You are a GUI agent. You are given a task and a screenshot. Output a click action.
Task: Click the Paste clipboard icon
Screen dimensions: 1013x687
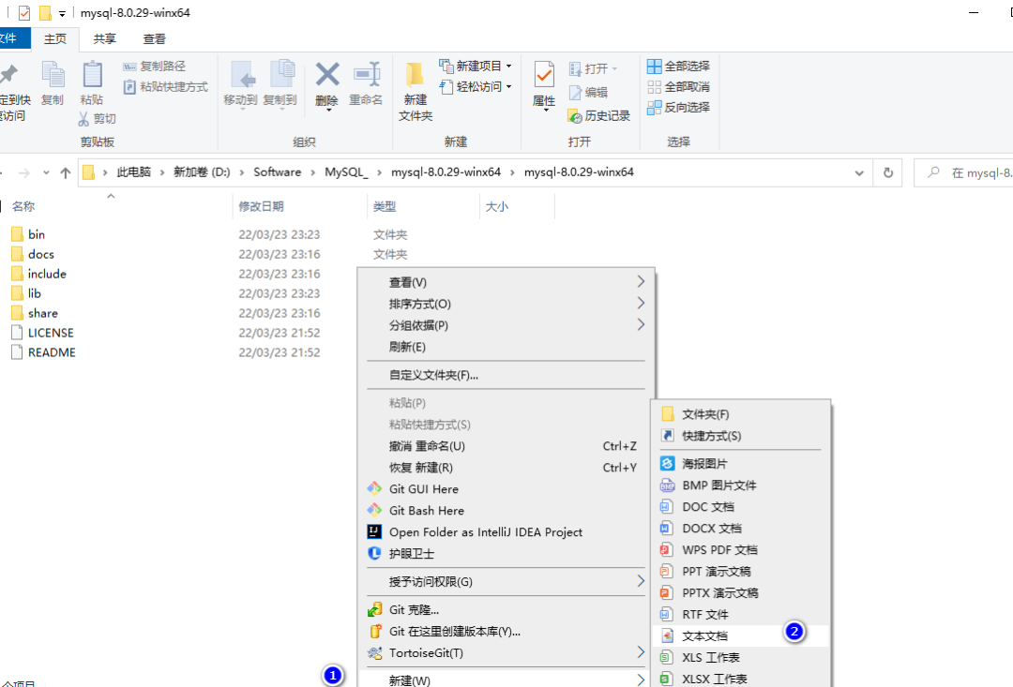pos(92,74)
